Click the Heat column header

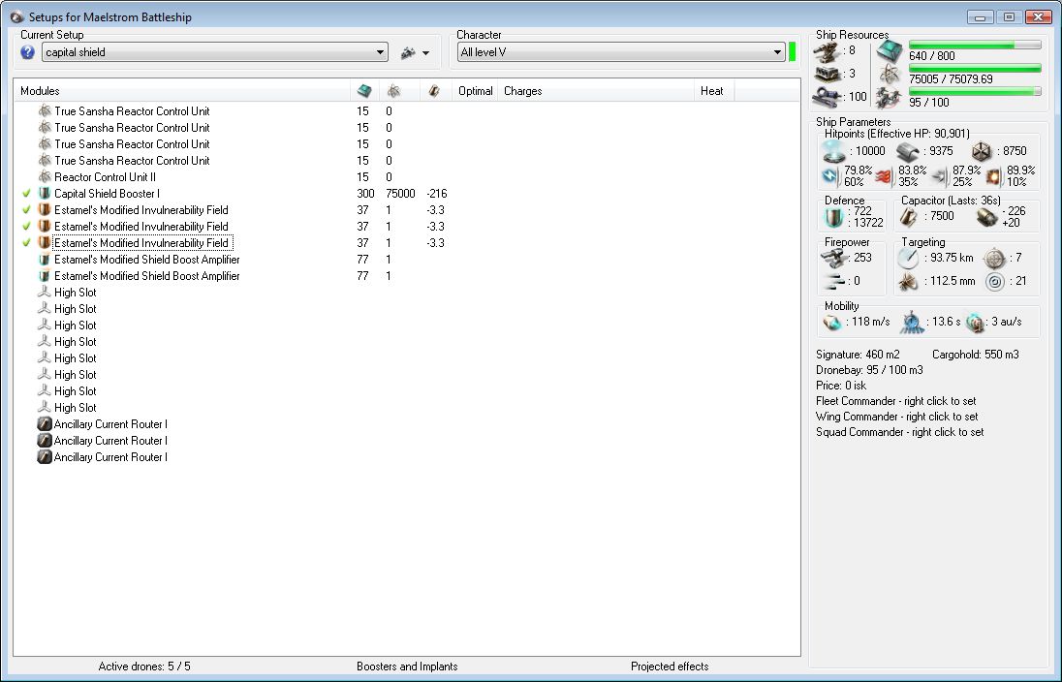point(714,91)
